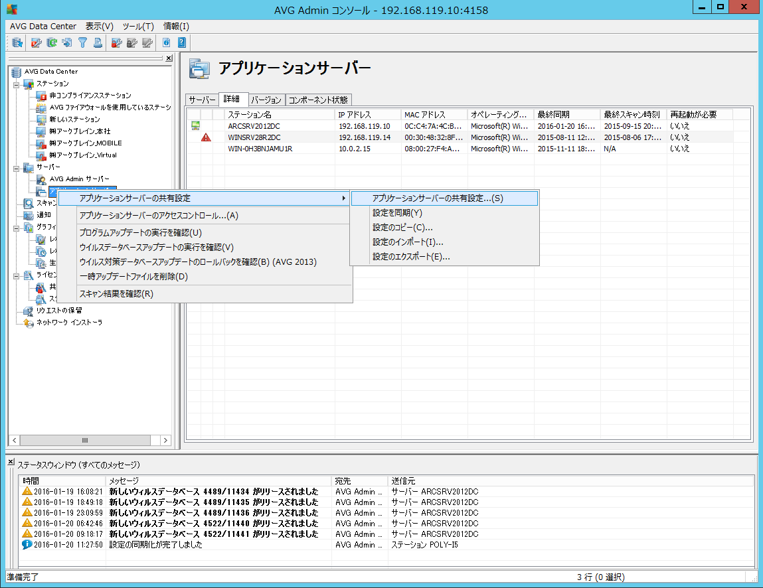Viewport: 763px width, 588px height.
Task: Click tree scrollbar left arrow
Action: coord(14,440)
